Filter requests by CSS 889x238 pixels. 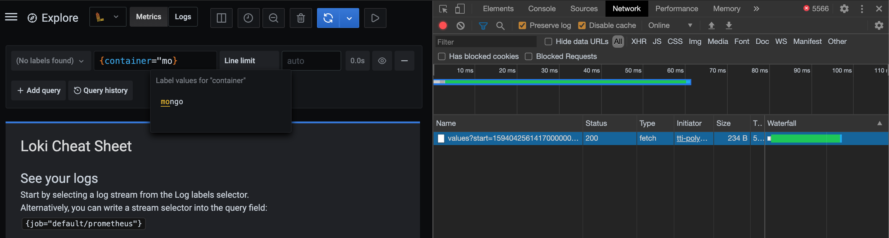675,42
